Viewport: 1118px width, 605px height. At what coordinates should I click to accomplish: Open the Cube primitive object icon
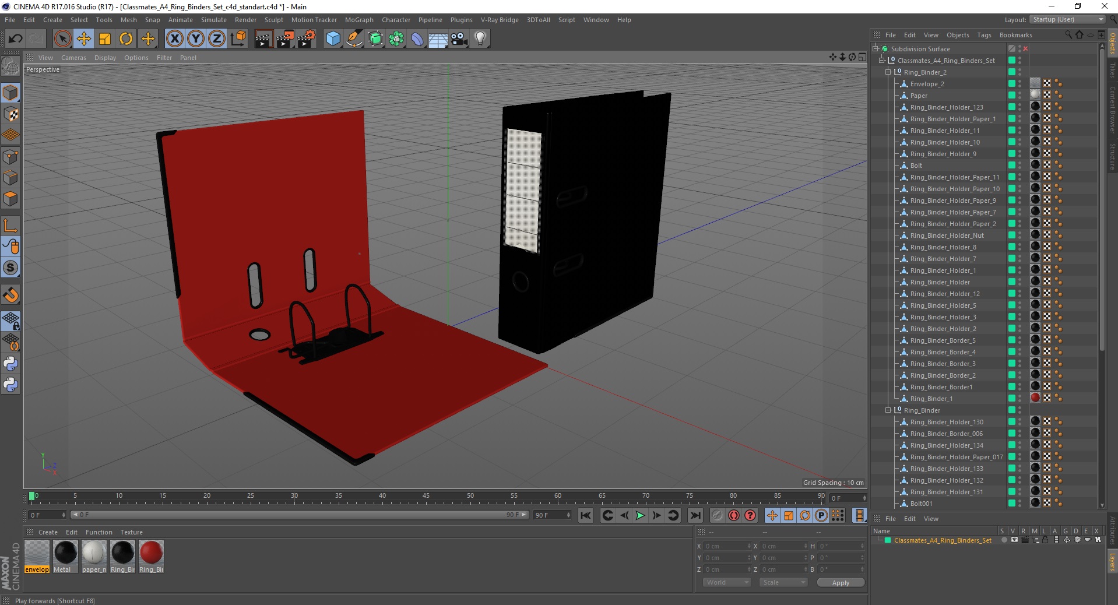point(333,39)
